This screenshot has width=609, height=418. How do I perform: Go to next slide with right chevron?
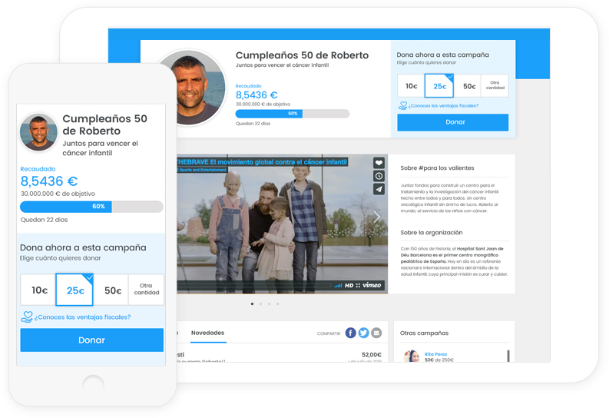click(x=376, y=217)
